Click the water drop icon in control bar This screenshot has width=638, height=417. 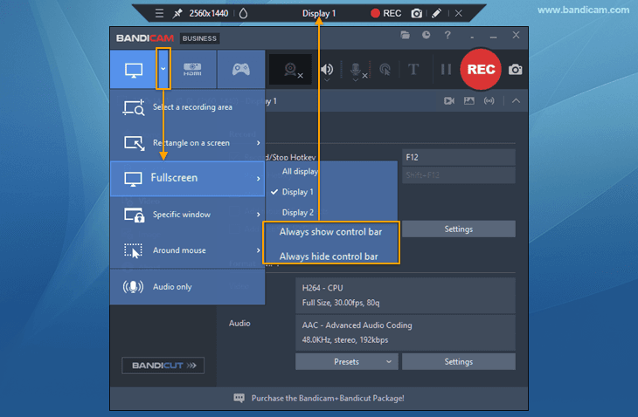243,13
